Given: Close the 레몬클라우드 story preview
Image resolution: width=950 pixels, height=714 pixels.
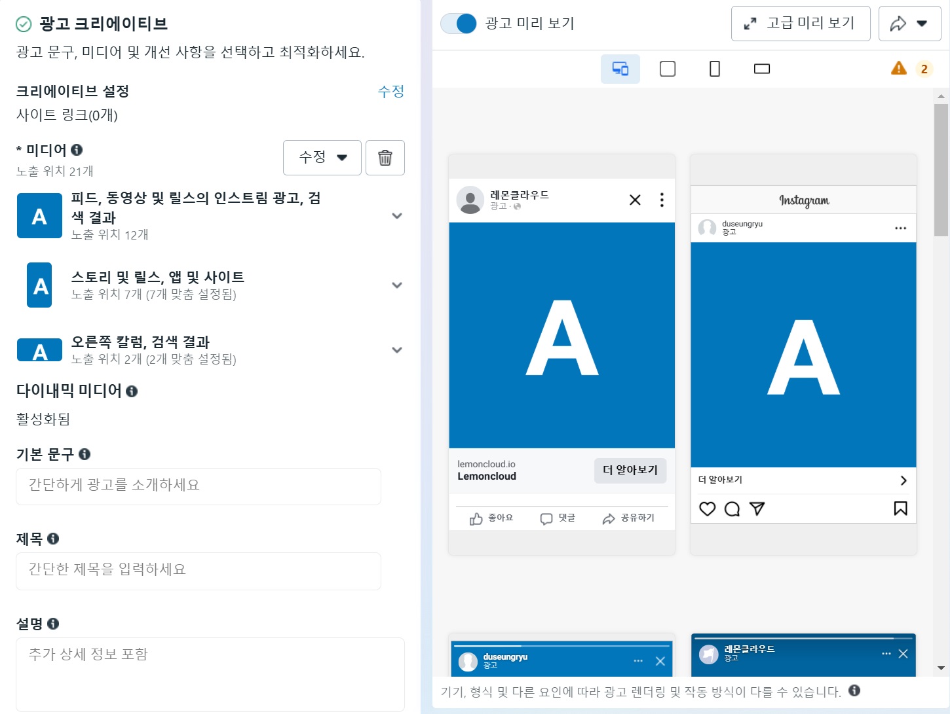Looking at the screenshot, I should coord(903,654).
